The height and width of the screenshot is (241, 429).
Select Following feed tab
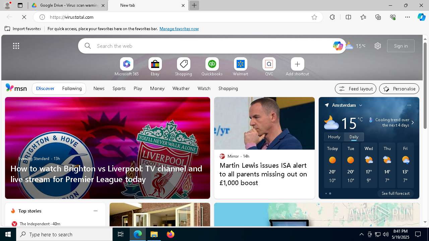tap(72, 88)
